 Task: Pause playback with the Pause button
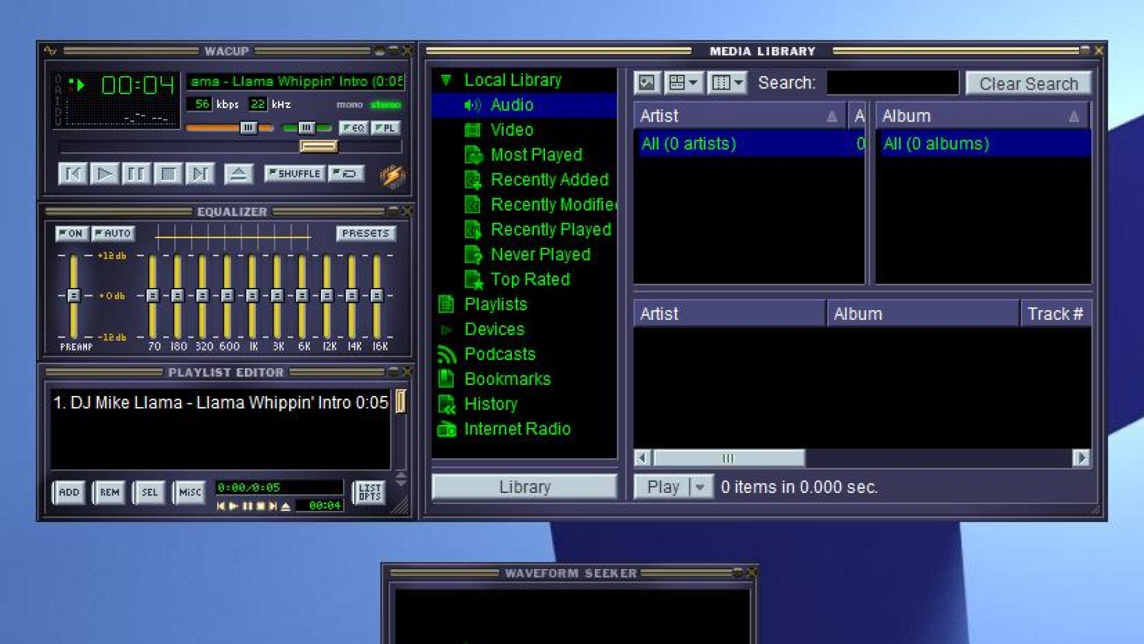pos(136,174)
